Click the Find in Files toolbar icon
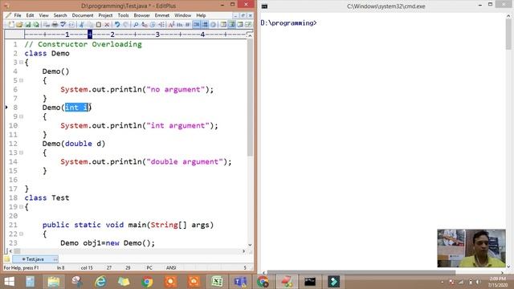This screenshot has height=289, width=514. pos(153,25)
